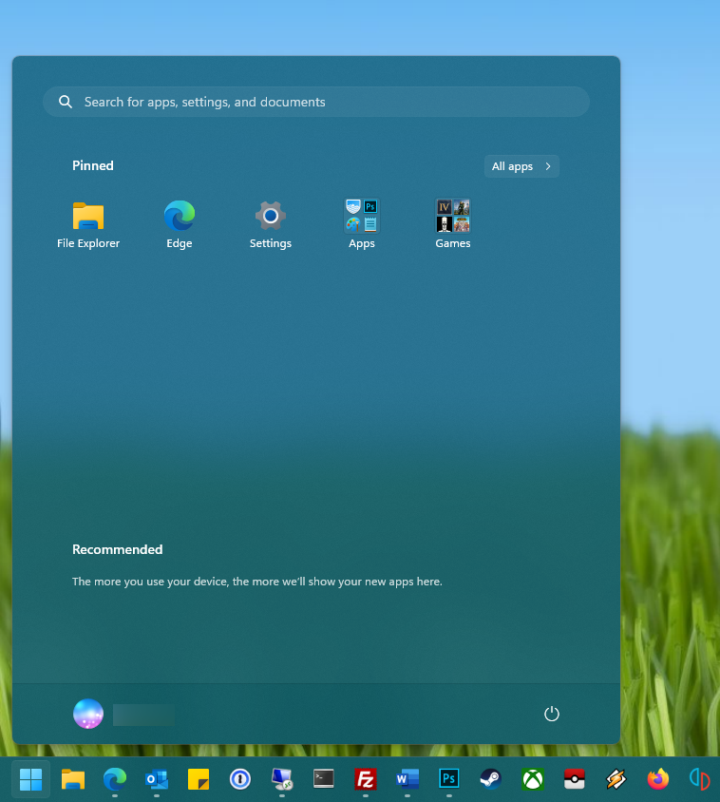Open 1Password from the taskbar
Screen dimensions: 720x802
tap(239, 779)
